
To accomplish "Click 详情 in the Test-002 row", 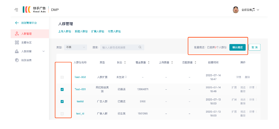I will [x=239, y=77].
